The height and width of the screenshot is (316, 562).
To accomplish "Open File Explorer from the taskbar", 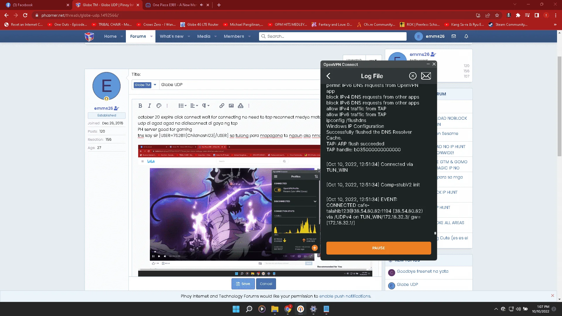I will [275, 309].
